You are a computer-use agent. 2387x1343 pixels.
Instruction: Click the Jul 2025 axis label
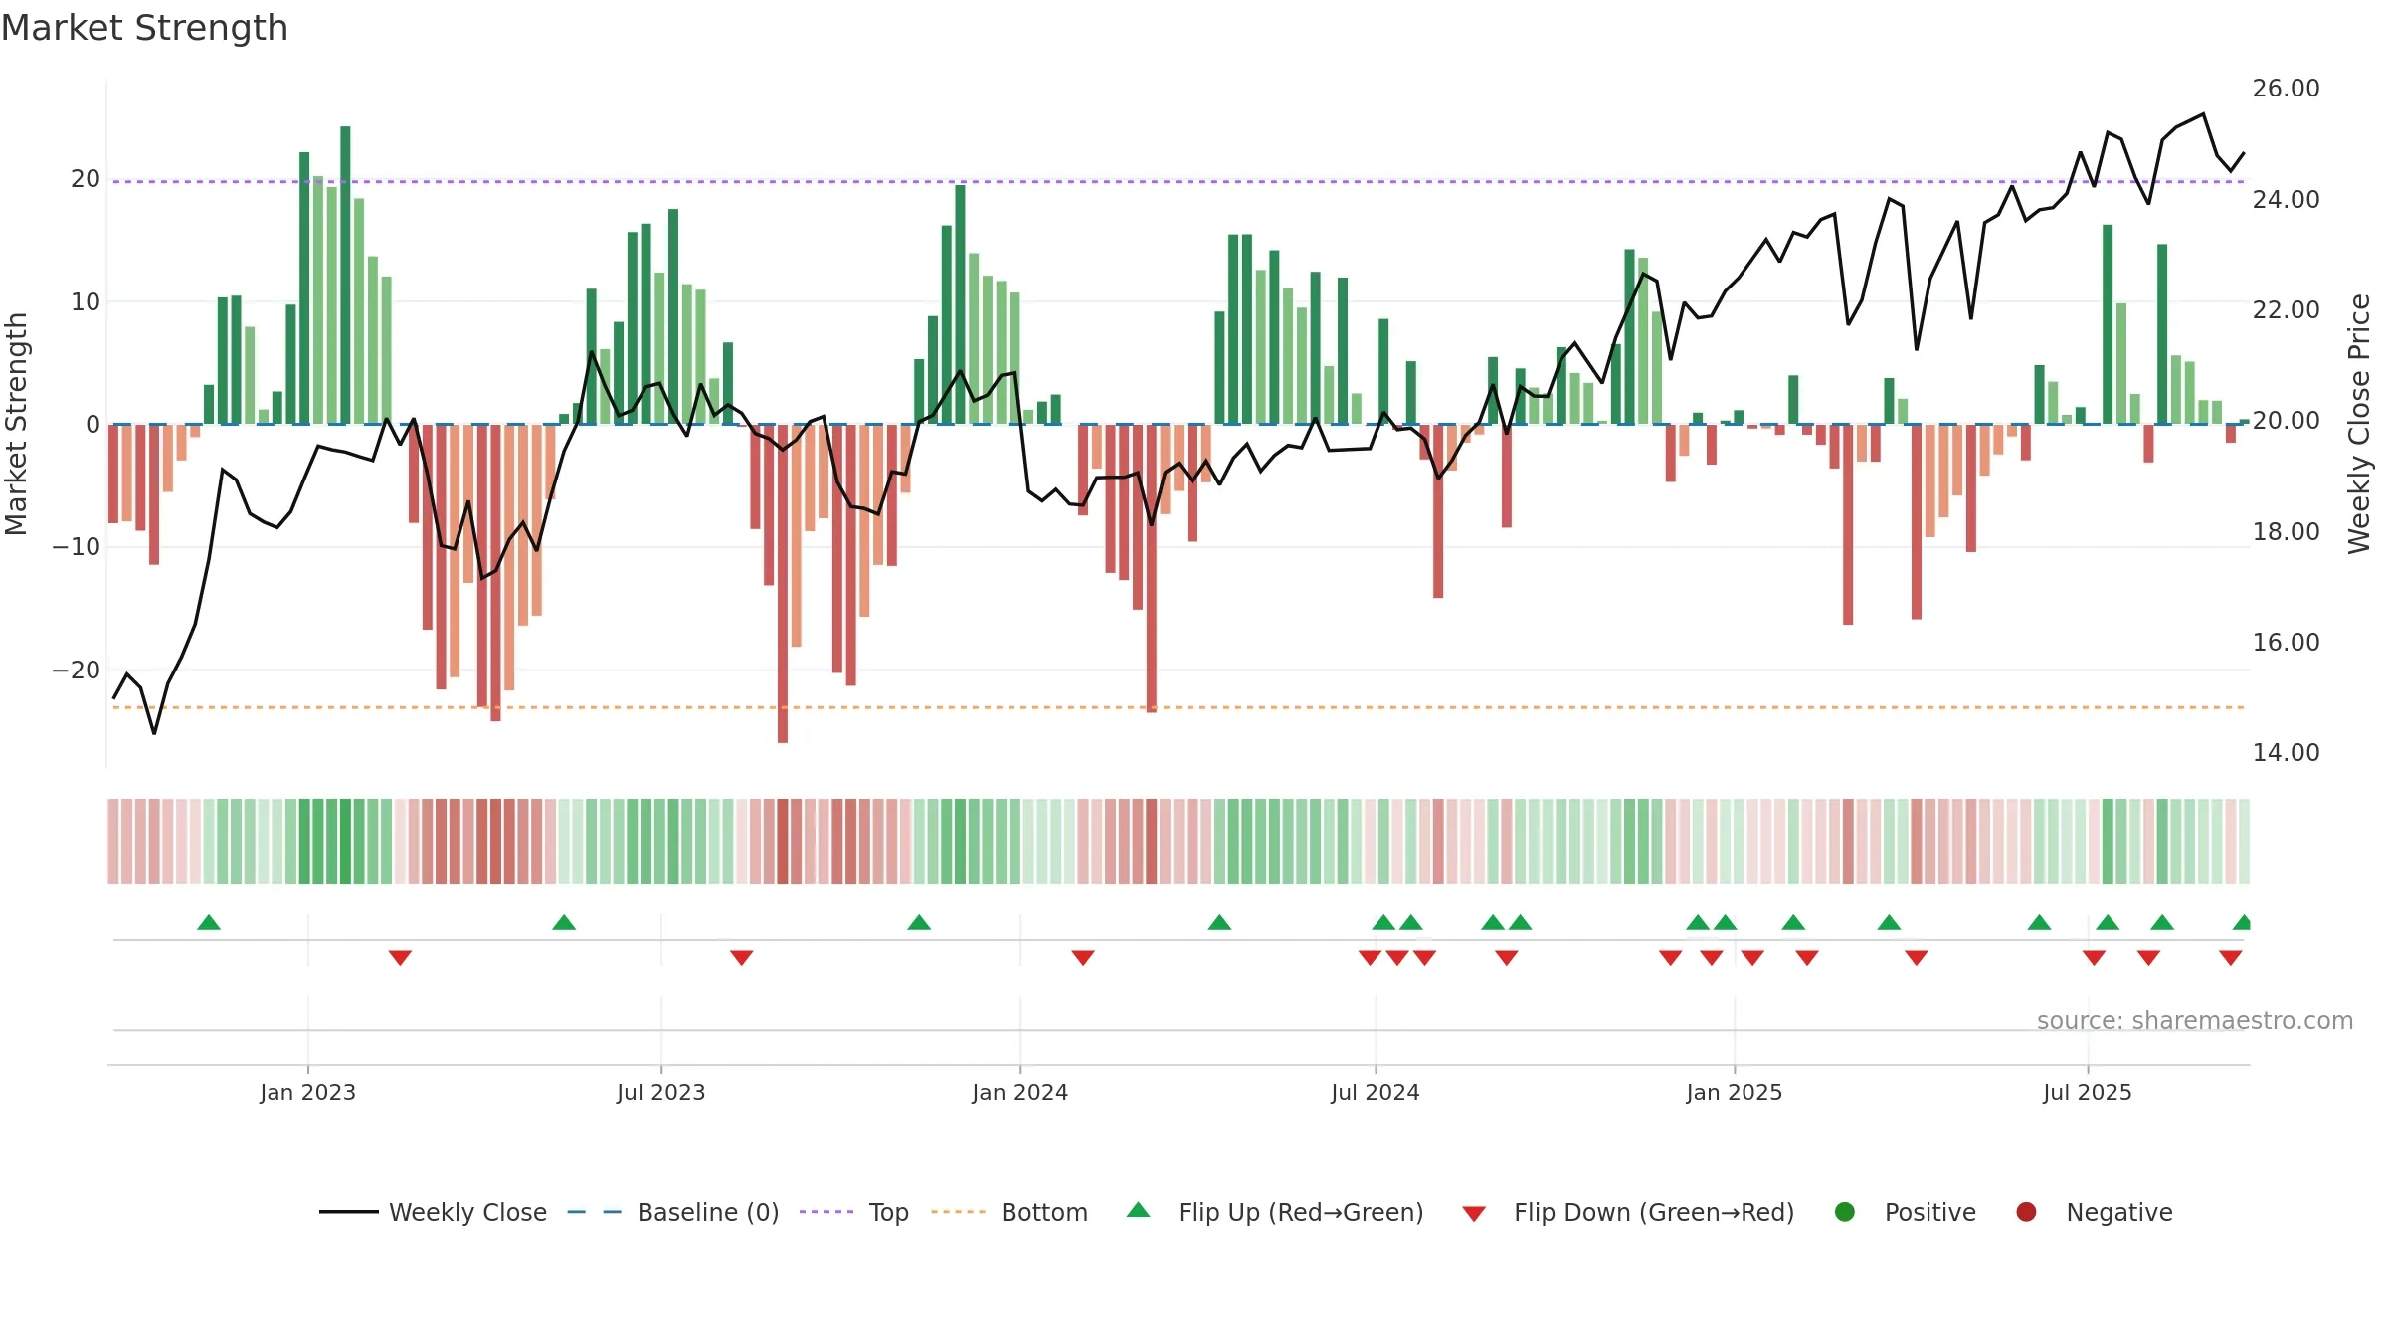coord(2087,1092)
